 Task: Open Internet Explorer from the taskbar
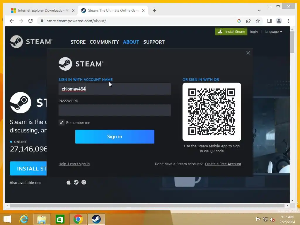click(x=24, y=219)
